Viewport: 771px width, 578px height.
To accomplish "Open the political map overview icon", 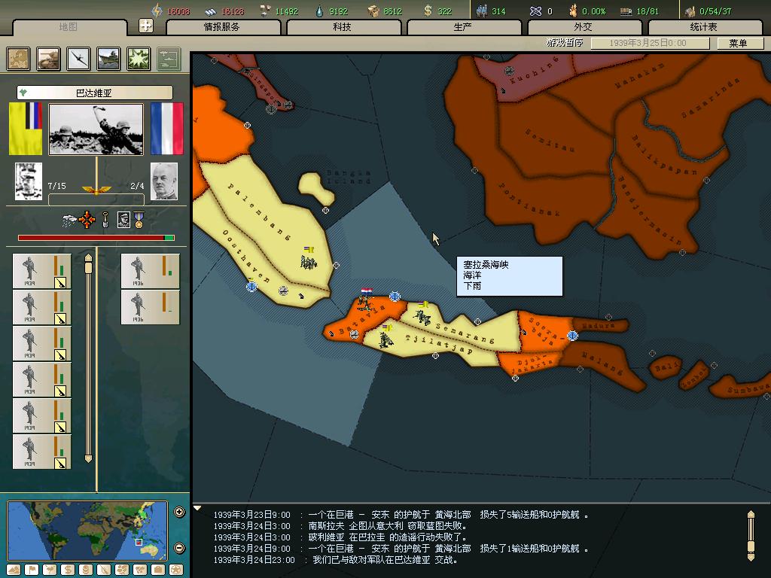I will (18, 59).
